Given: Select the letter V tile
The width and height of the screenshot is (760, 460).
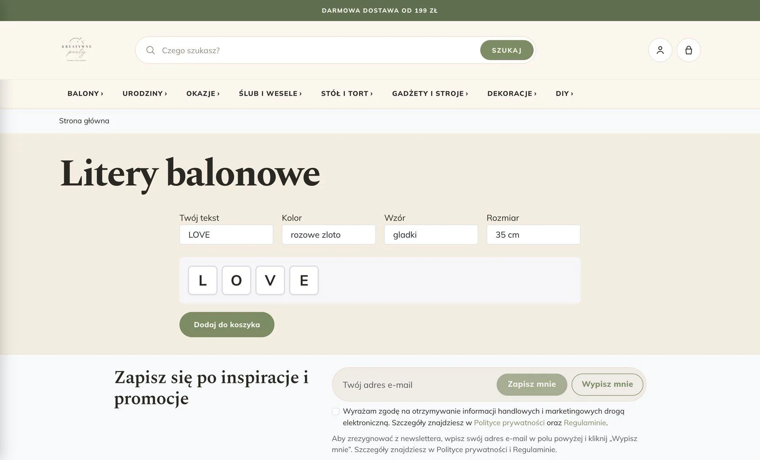Looking at the screenshot, I should point(270,280).
